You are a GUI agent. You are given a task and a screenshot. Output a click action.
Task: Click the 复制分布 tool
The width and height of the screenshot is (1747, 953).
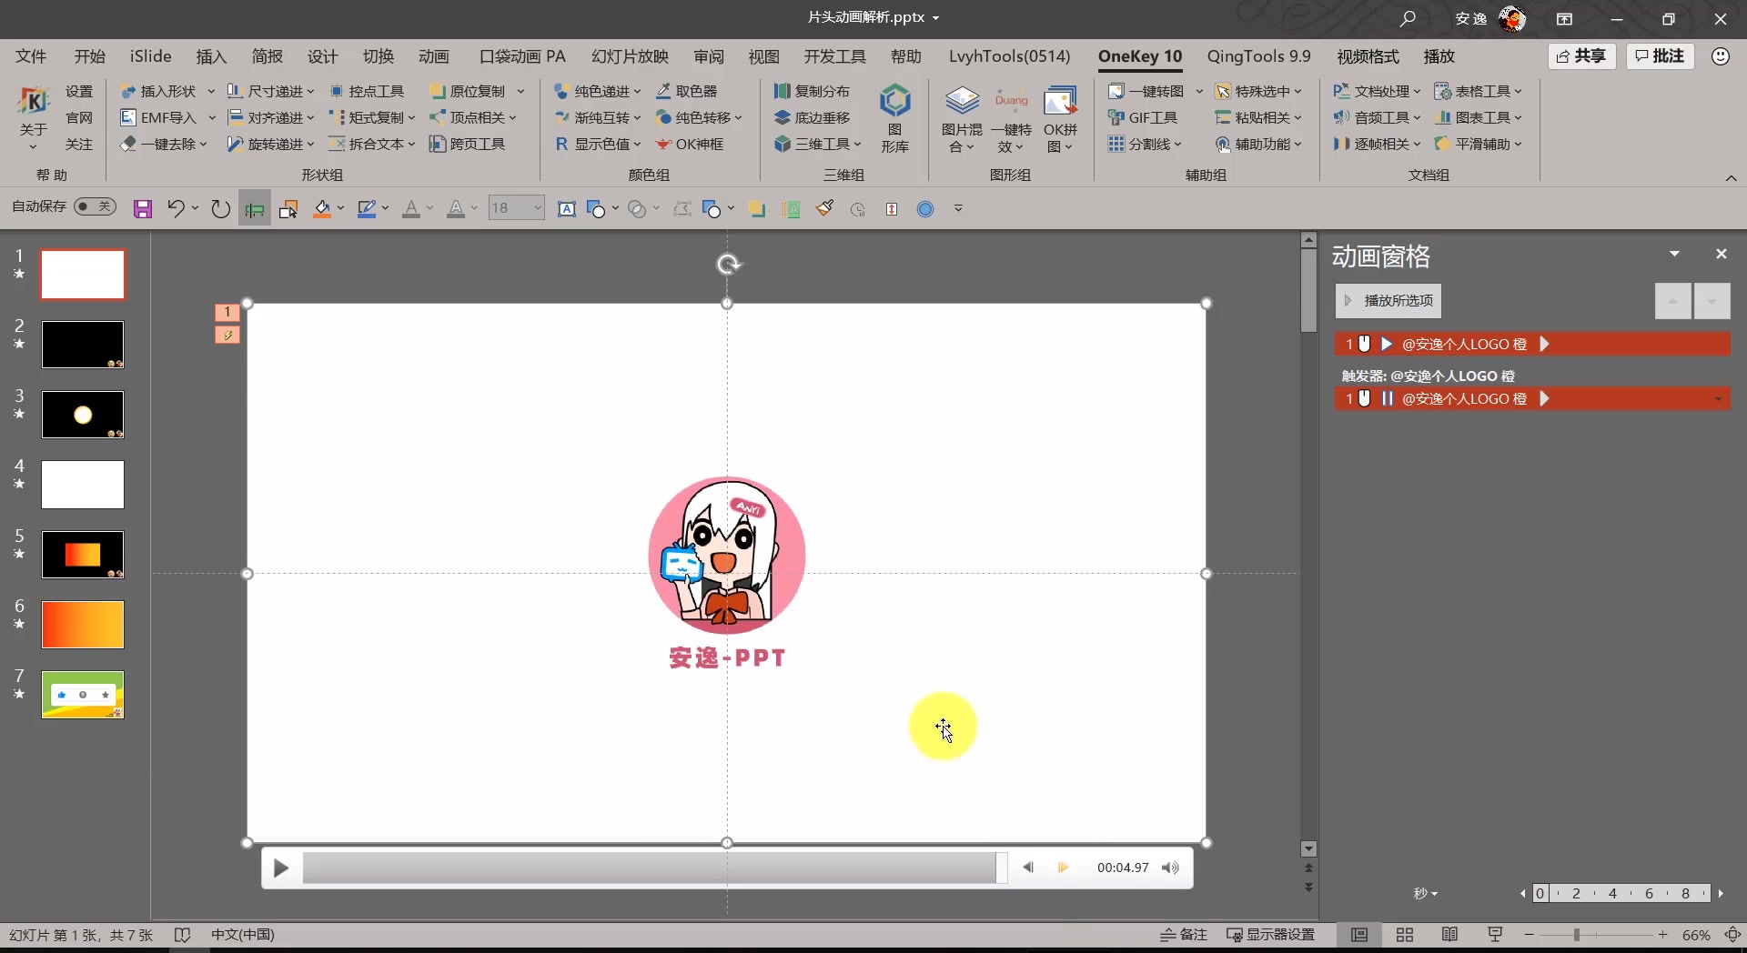812,91
